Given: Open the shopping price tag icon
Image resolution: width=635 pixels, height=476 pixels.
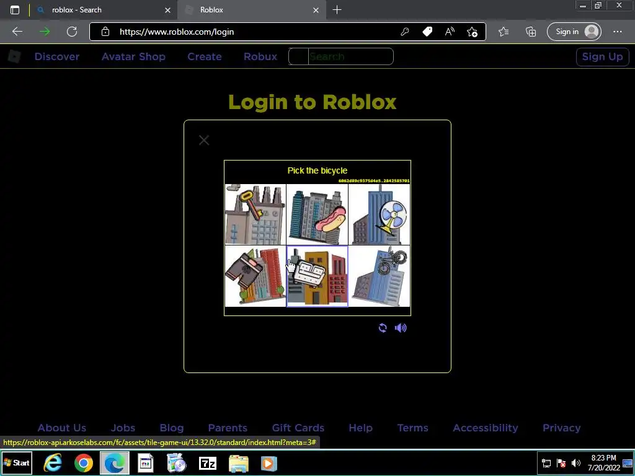Looking at the screenshot, I should 427,32.
